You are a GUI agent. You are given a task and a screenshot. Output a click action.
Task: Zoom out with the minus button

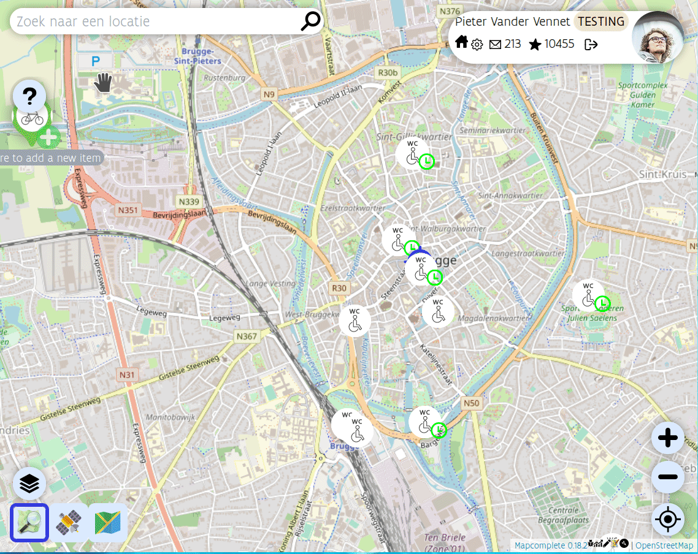667,477
